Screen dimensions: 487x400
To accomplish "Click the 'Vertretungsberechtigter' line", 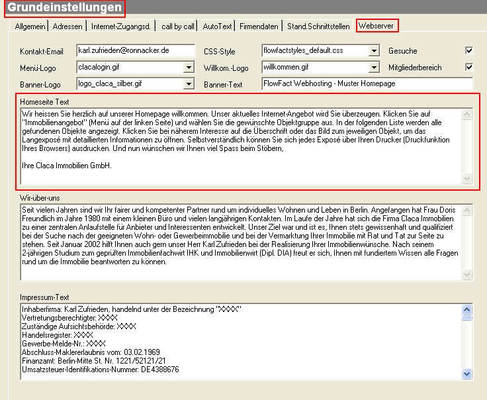I will (x=69, y=318).
